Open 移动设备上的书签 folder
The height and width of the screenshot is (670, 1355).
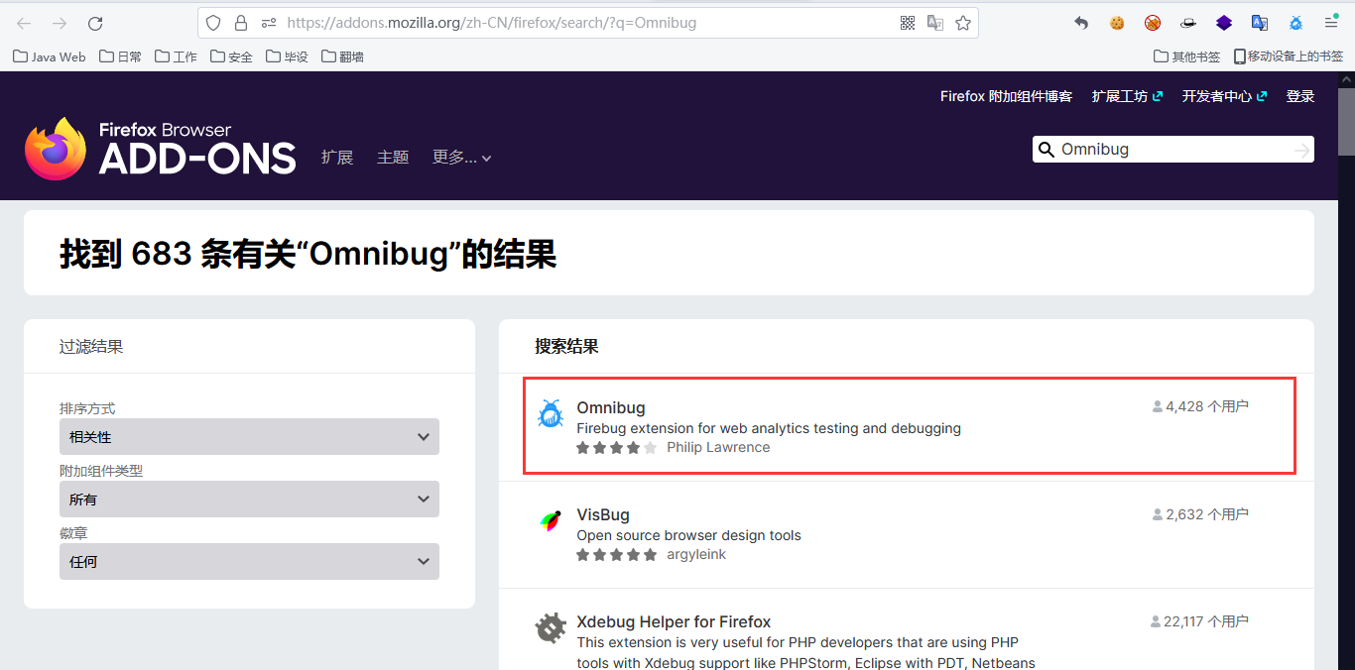coord(1289,56)
